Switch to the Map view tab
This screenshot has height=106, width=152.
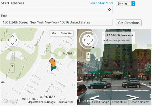click(54, 33)
